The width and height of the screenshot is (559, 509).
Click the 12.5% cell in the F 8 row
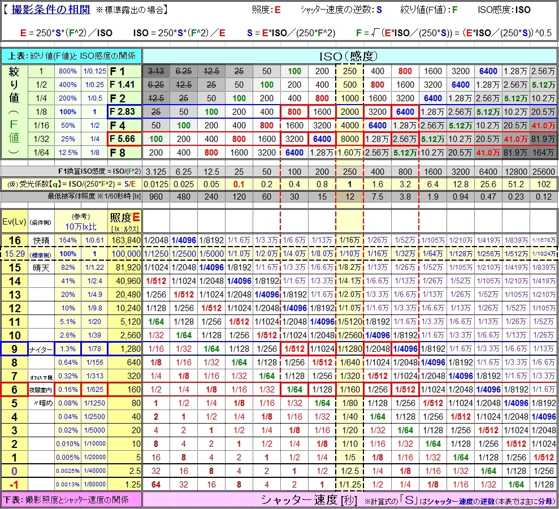68,153
